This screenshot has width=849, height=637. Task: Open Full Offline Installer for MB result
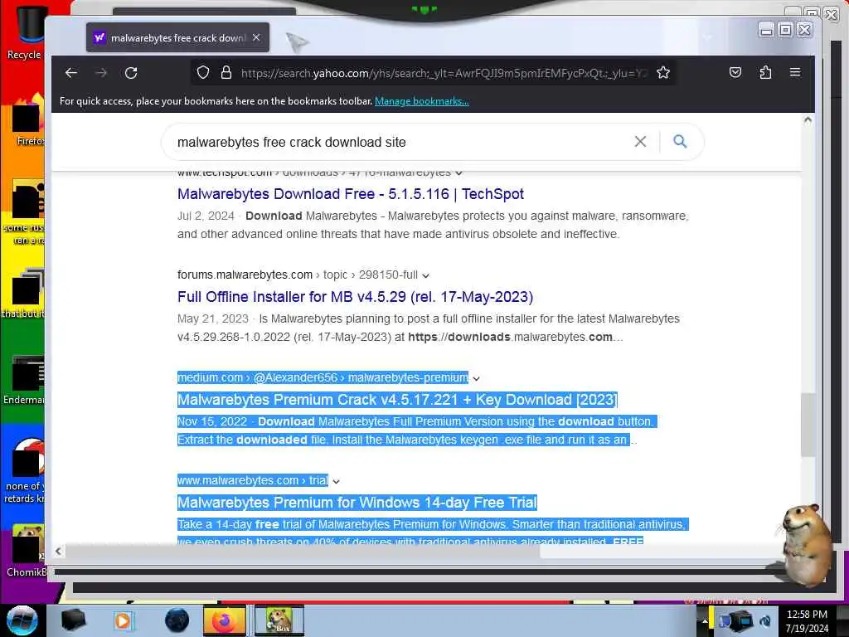(355, 297)
